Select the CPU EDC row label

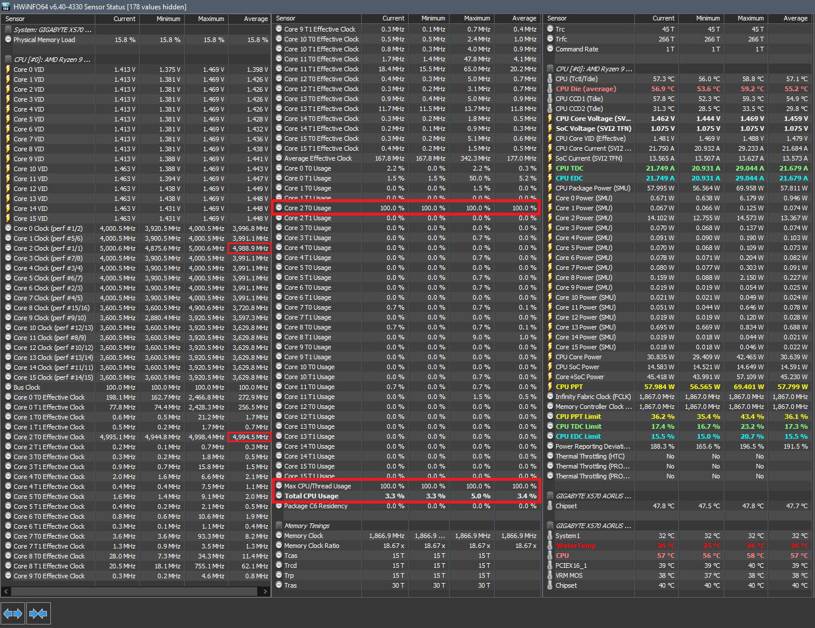pos(569,178)
